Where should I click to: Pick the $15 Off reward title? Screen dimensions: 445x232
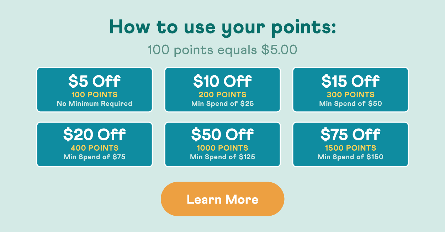350,81
